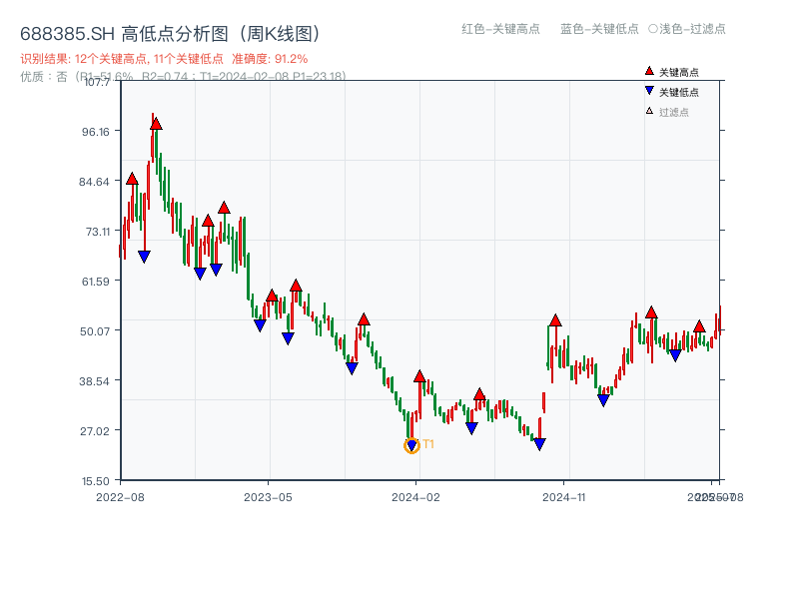Image resolution: width=799 pixels, height=599 pixels.
Task: Click the blue 关键低点 triangle icon in the legend
Action: pos(647,89)
